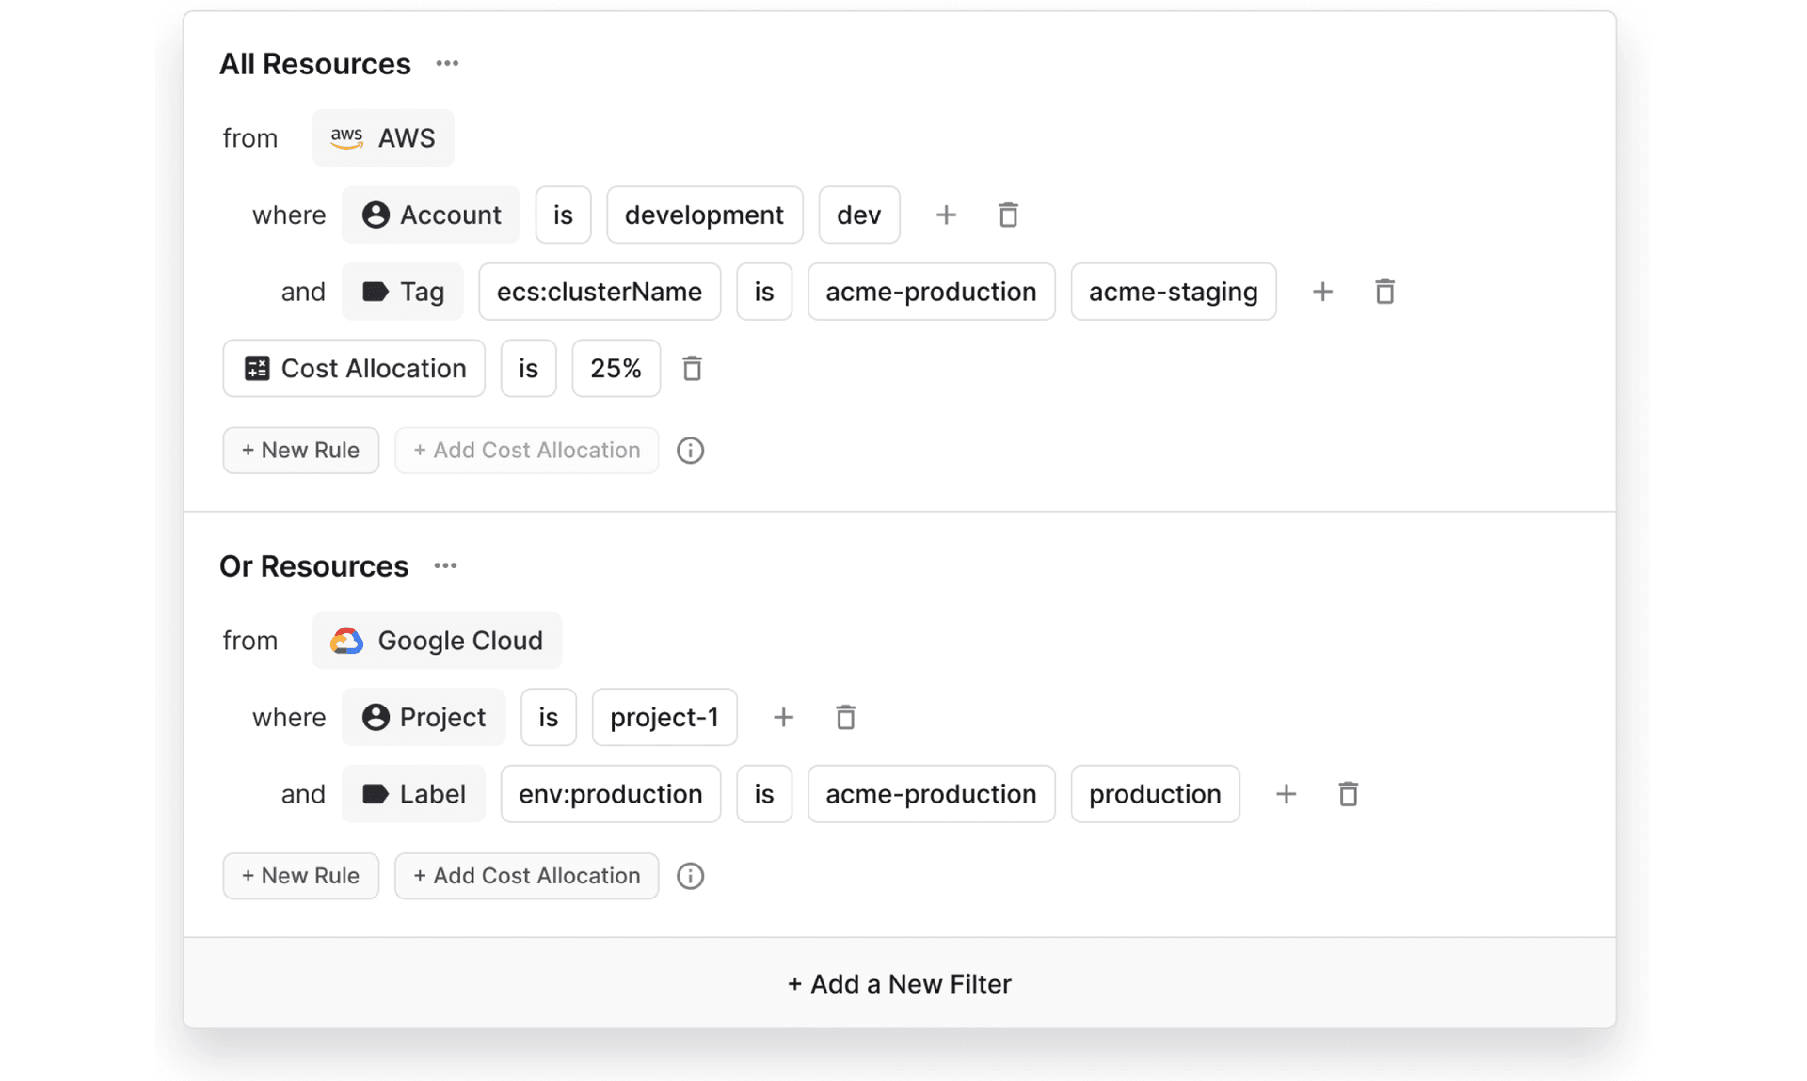Open the Or Resources options menu
Screen dimensions: 1807x1081
click(445, 565)
